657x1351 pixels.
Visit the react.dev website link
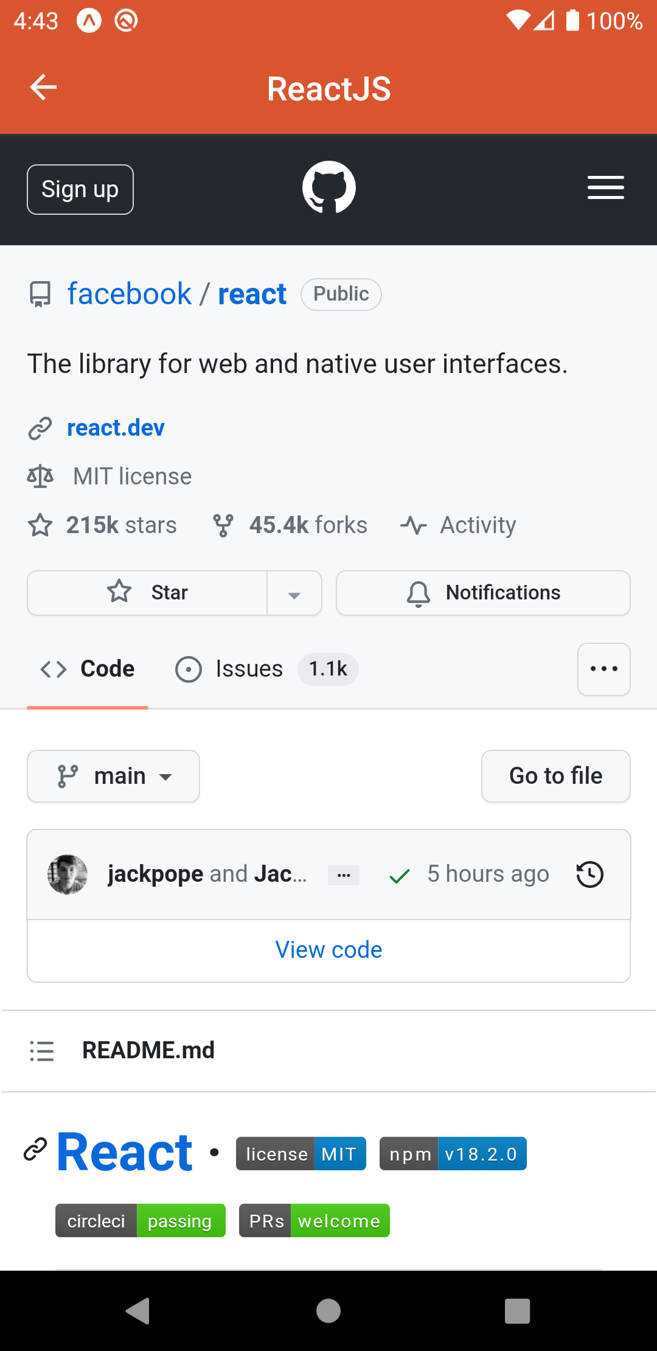116,428
